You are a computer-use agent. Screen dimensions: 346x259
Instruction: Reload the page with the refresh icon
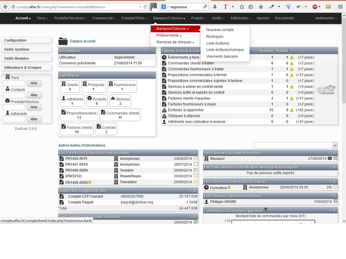145,7
